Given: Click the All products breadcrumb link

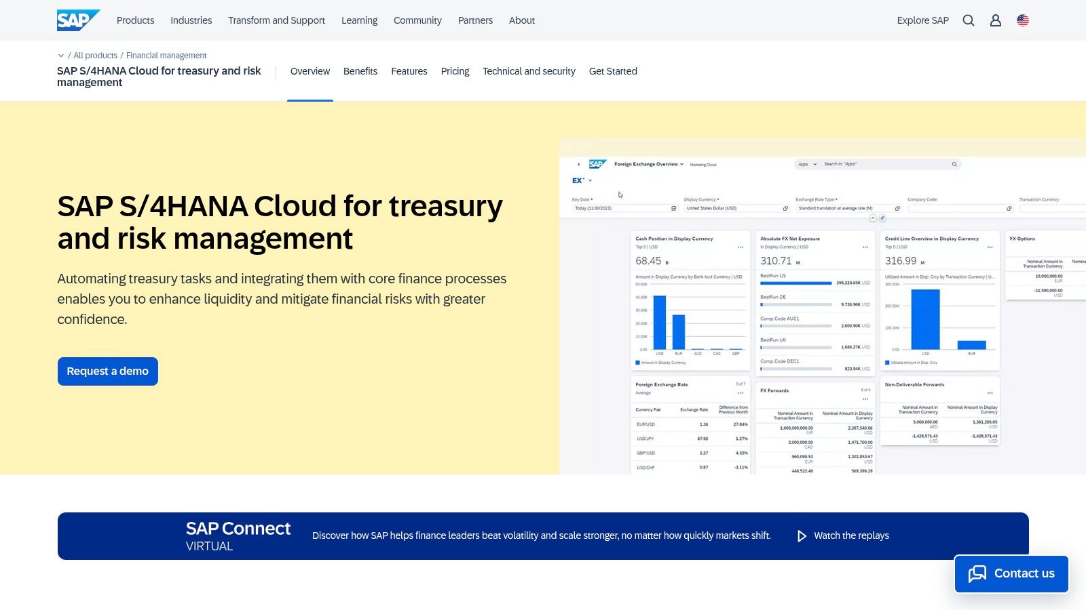Looking at the screenshot, I should [x=95, y=56].
